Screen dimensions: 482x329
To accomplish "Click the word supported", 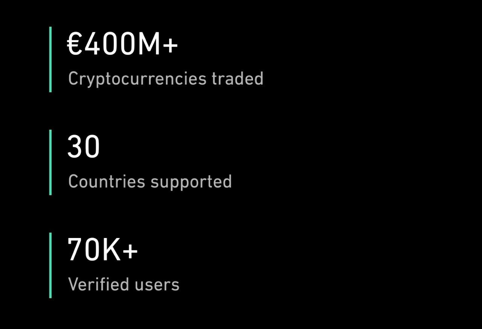I will tap(191, 182).
